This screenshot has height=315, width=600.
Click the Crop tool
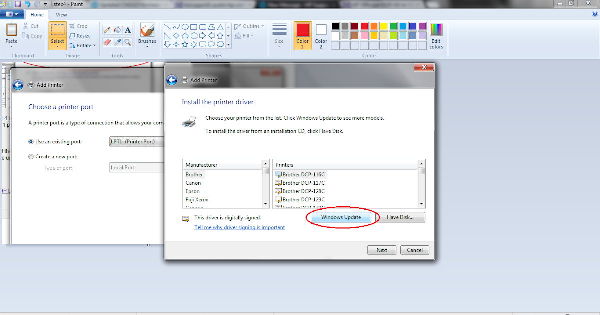[x=78, y=26]
